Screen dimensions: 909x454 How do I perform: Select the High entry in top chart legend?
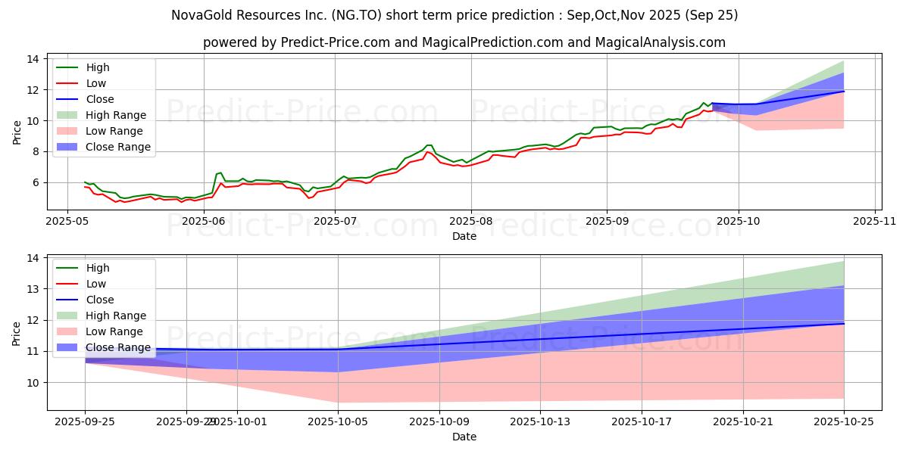(98, 67)
